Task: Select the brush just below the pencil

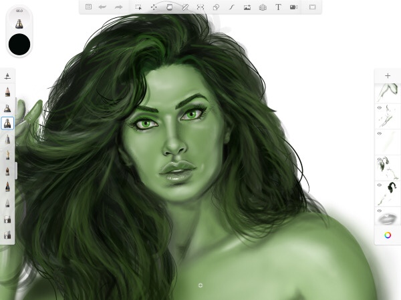Action: click(x=7, y=108)
